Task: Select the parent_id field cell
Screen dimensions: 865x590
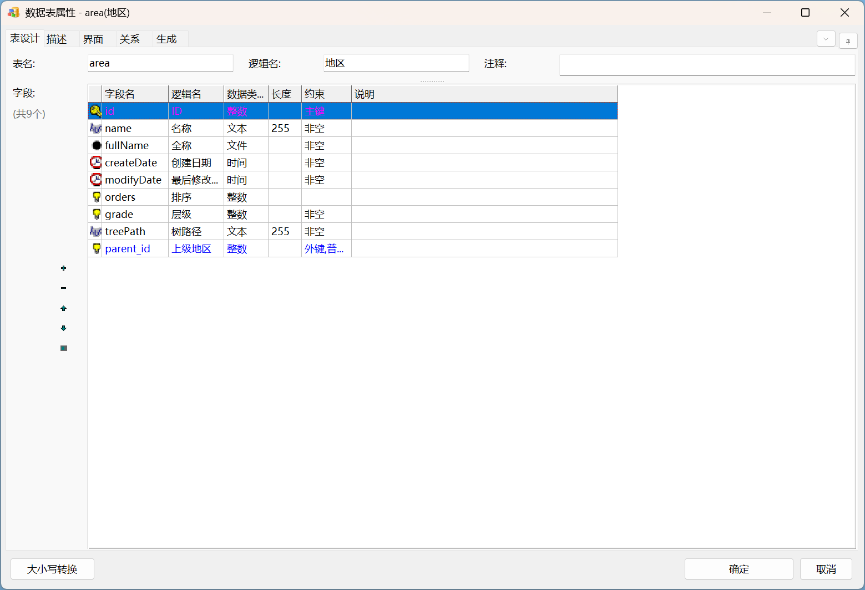Action: click(x=135, y=248)
